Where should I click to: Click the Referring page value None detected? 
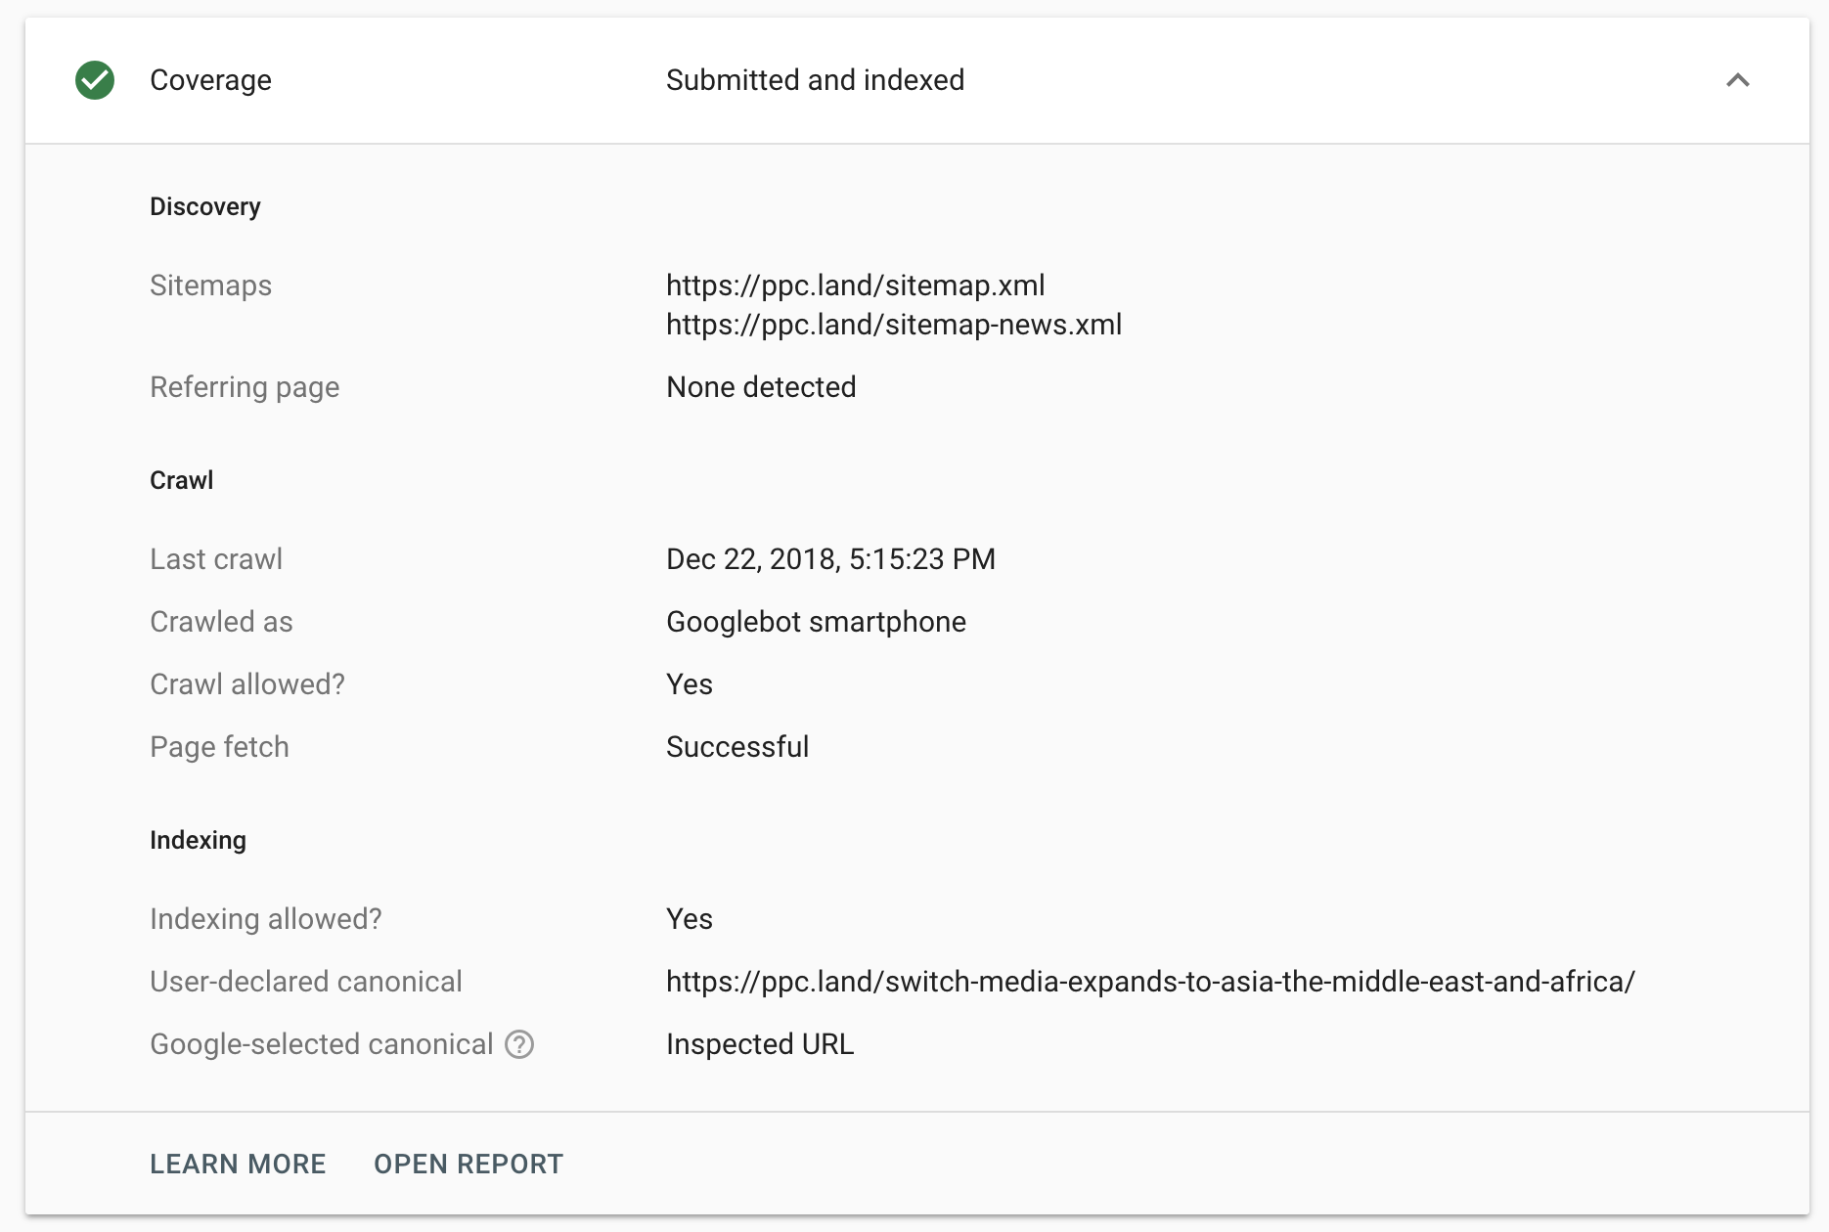tap(761, 387)
